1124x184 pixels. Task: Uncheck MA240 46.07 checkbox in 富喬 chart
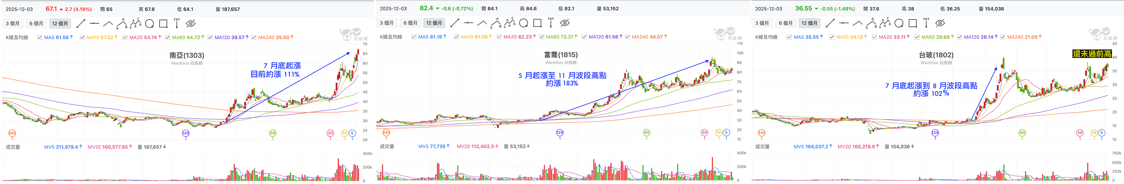tap(627, 37)
